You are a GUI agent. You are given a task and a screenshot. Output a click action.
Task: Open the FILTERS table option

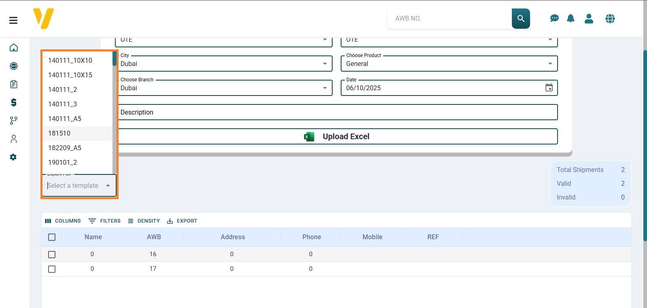tap(104, 221)
